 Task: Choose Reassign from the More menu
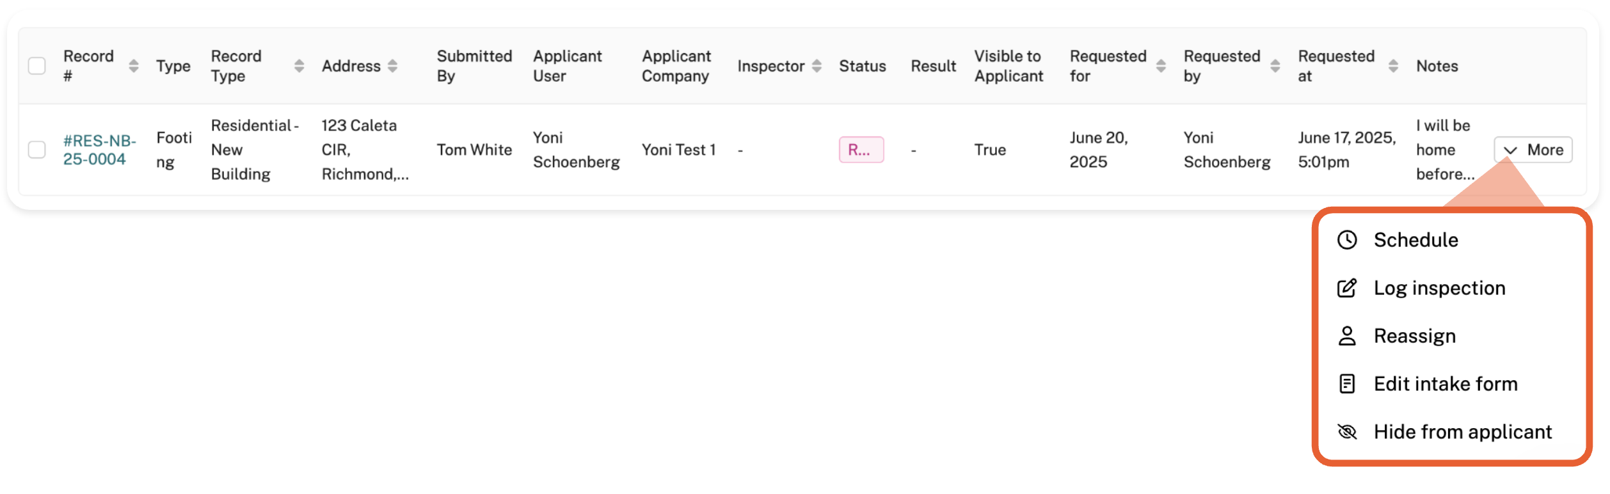pyautogui.click(x=1414, y=336)
